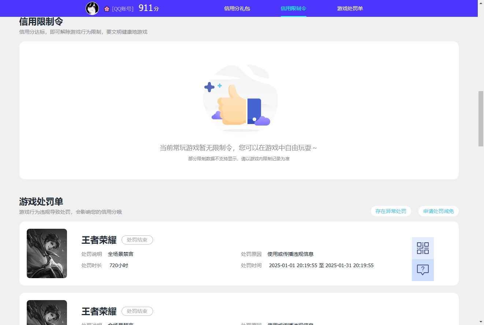Open the 王者荣耀 title link on first penalty
The width and height of the screenshot is (484, 325).
click(x=98, y=240)
